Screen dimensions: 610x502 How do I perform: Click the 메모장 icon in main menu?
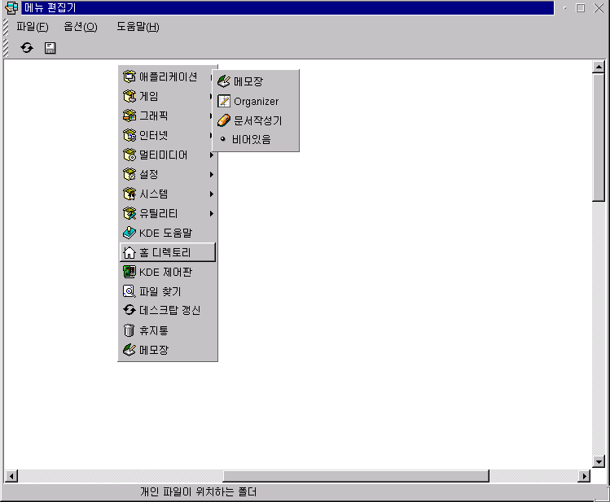point(129,350)
